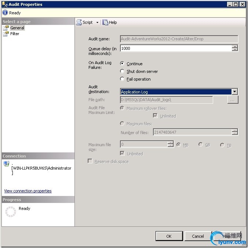Screen dimensions: 248x248
Task: Choose Shut down server on failure
Action: coord(122,71)
